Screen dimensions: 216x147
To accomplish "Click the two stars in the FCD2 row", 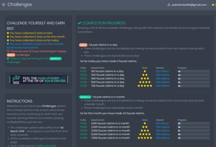I will 145,75.
